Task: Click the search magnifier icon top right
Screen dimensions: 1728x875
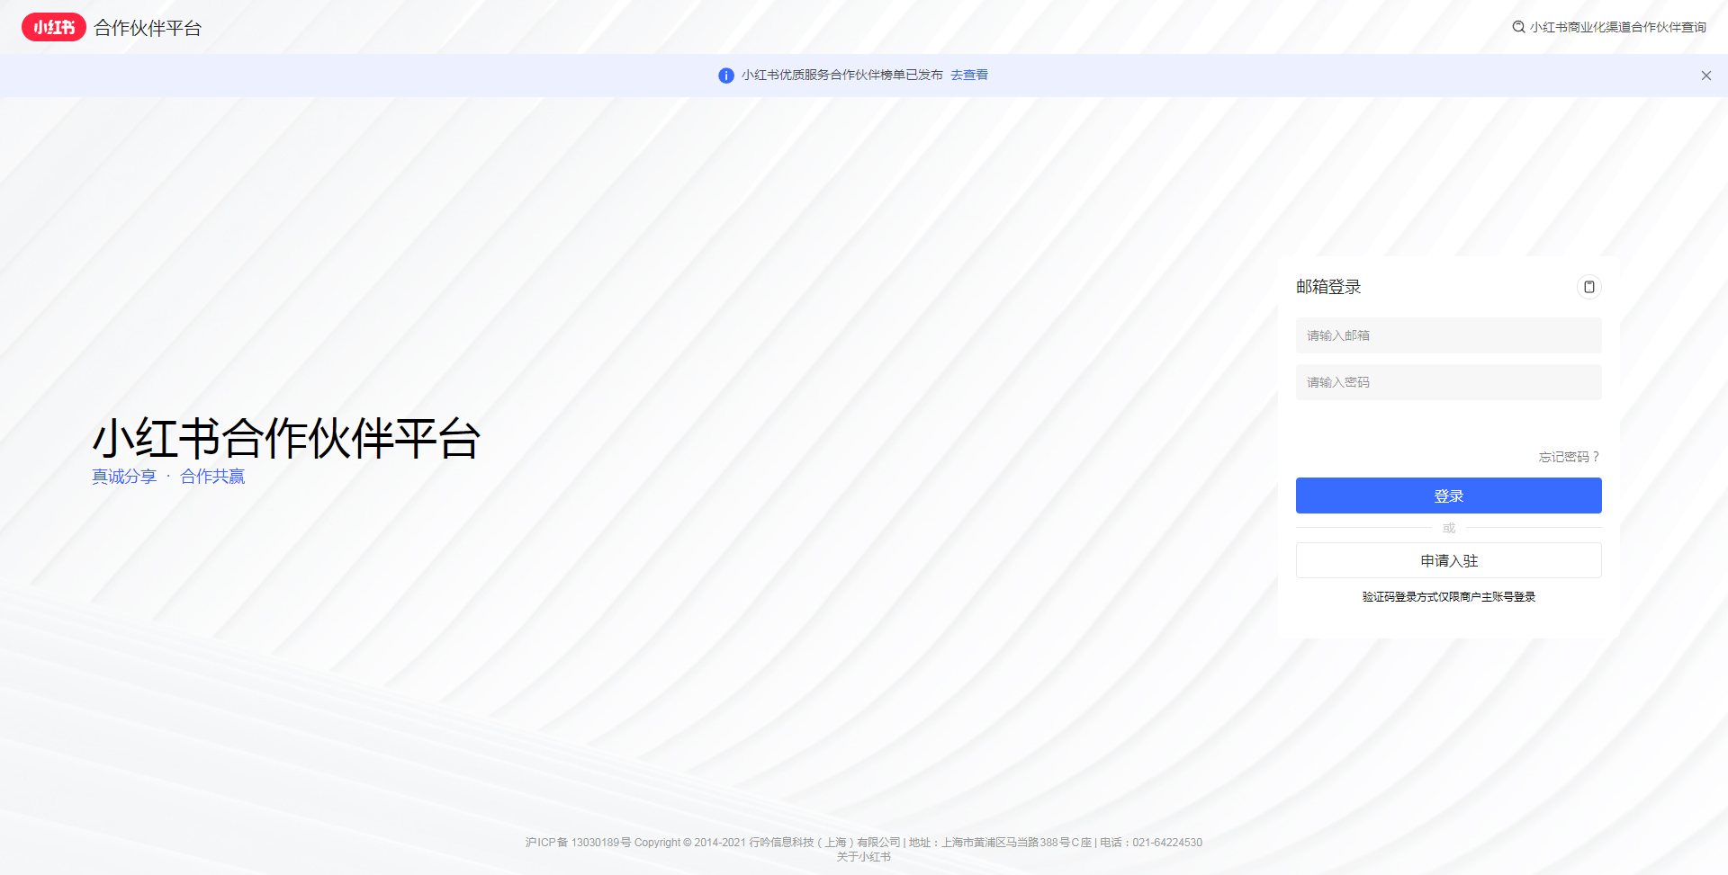Action: tap(1516, 27)
